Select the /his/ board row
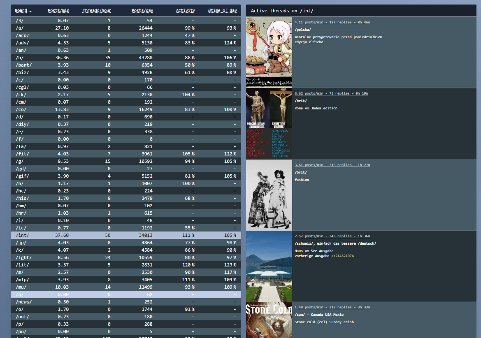Image resolution: width=481 pixels, height=338 pixels. [126, 198]
